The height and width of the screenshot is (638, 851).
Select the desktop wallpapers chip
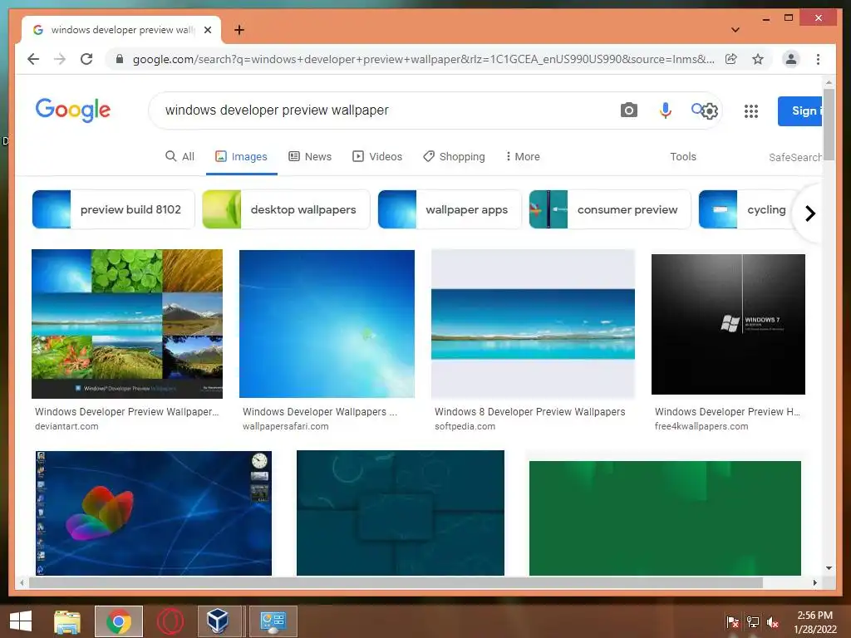point(286,209)
